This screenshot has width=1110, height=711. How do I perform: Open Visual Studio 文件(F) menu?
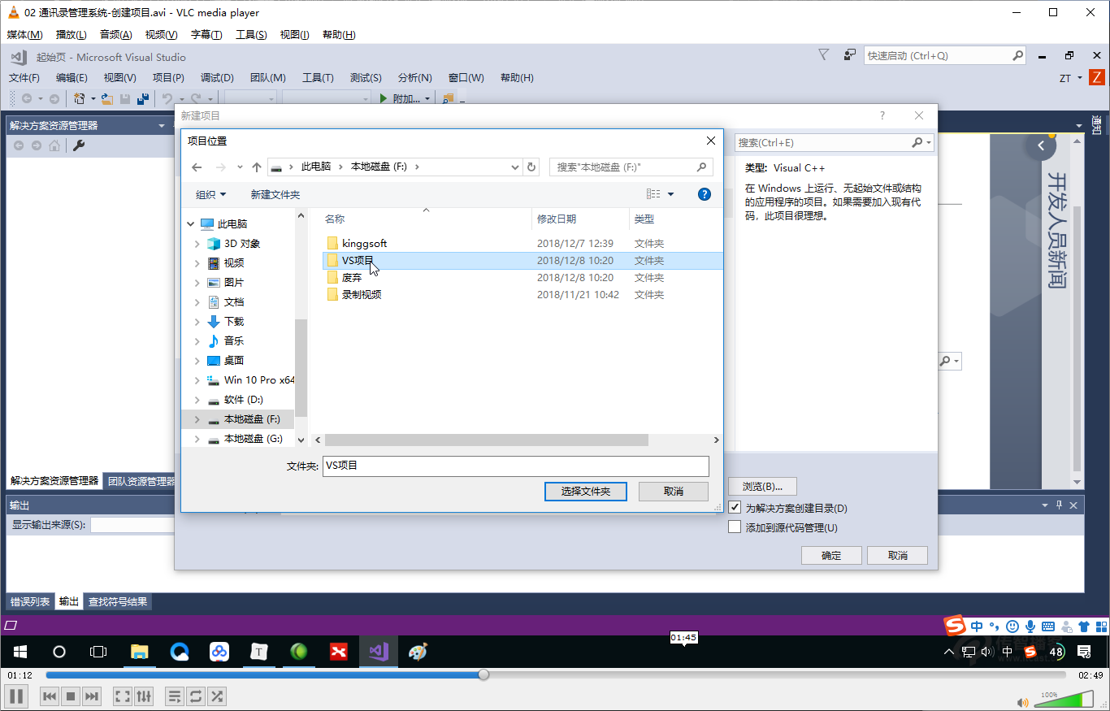24,78
